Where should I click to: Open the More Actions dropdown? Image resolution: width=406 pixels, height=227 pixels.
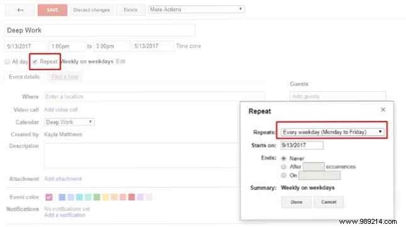point(196,9)
